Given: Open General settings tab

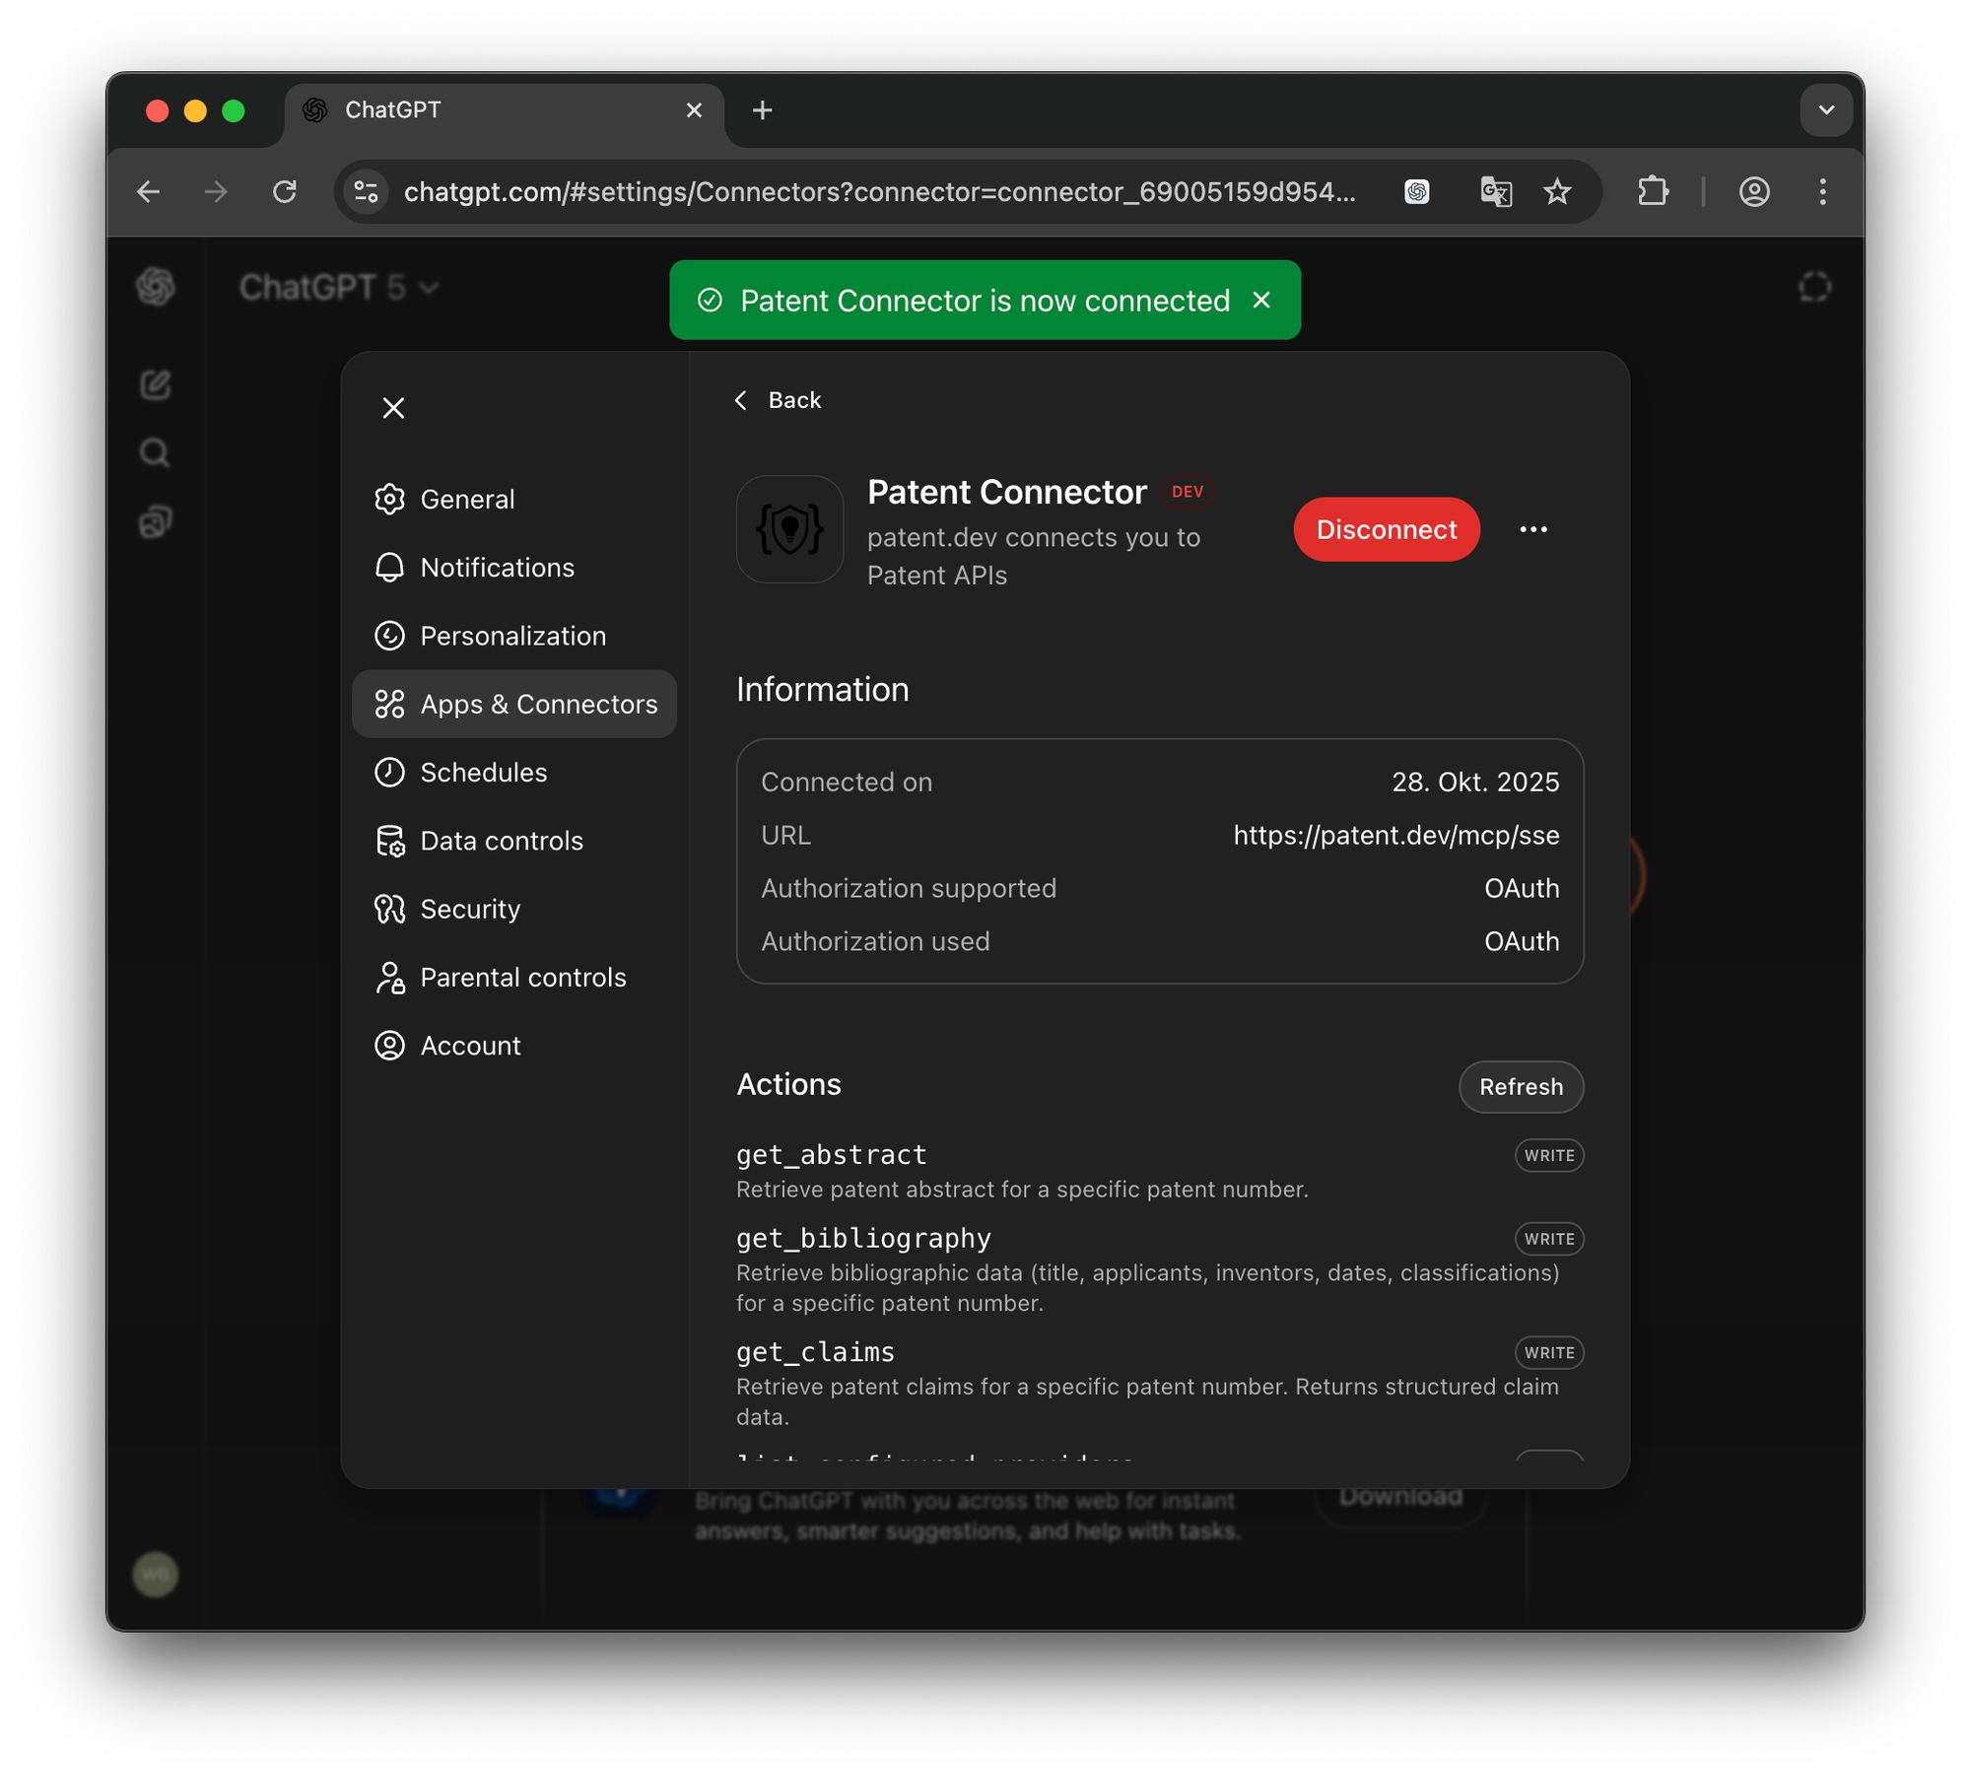Looking at the screenshot, I should [466, 500].
